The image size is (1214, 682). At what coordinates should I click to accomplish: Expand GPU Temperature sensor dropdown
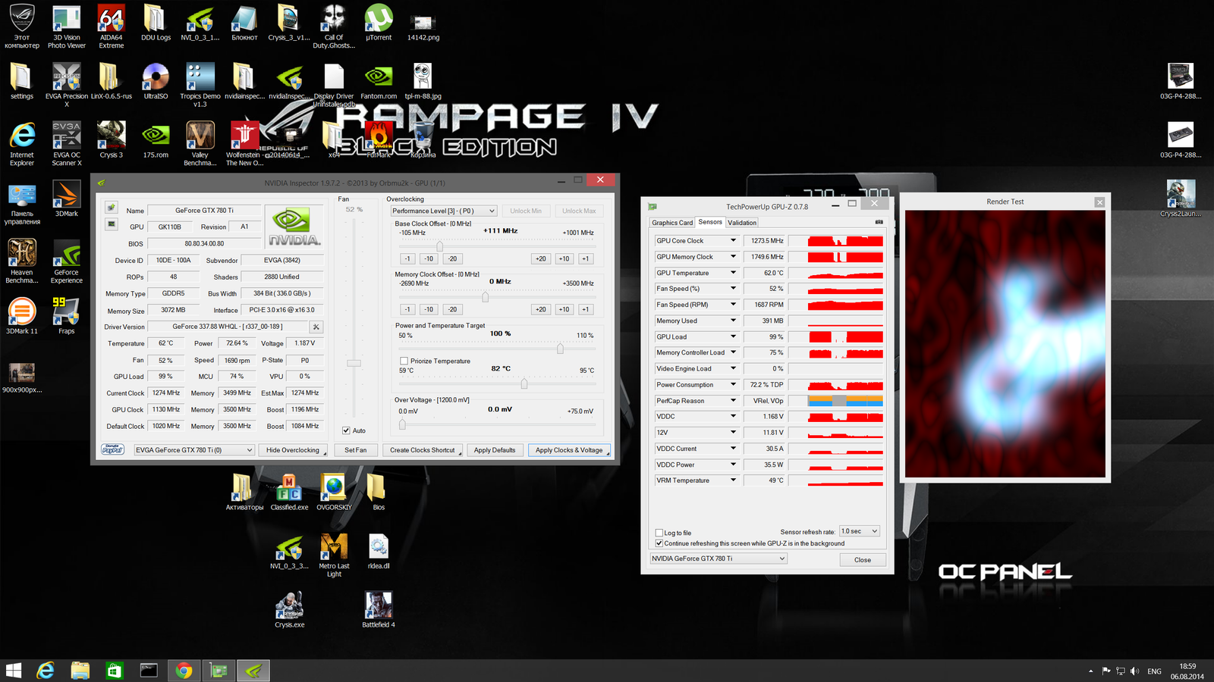coord(733,273)
